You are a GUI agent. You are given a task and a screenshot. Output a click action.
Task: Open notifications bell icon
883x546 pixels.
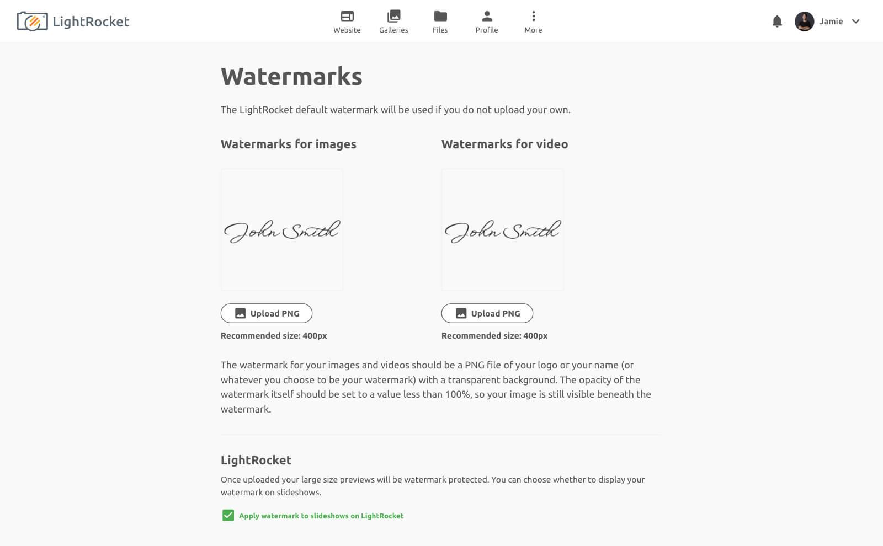pos(777,22)
